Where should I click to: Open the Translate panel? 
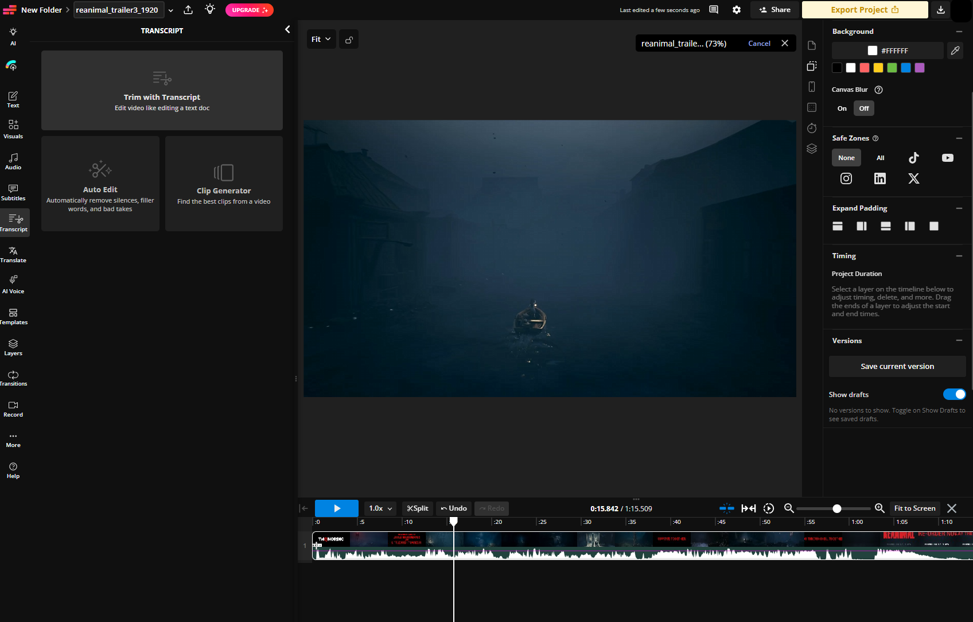(x=13, y=254)
